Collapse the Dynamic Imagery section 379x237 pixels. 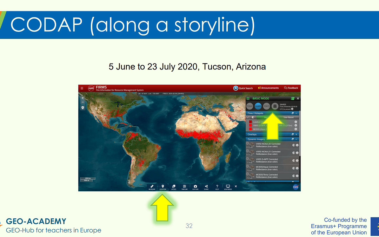tap(296, 139)
